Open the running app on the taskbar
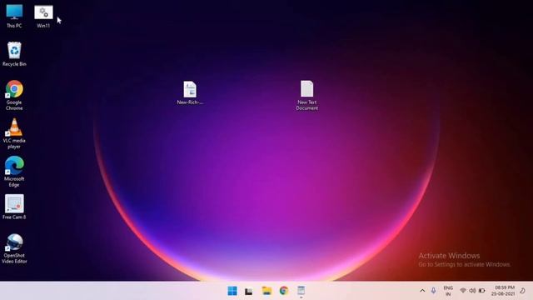Image resolution: width=533 pixels, height=300 pixels. pyautogui.click(x=301, y=291)
